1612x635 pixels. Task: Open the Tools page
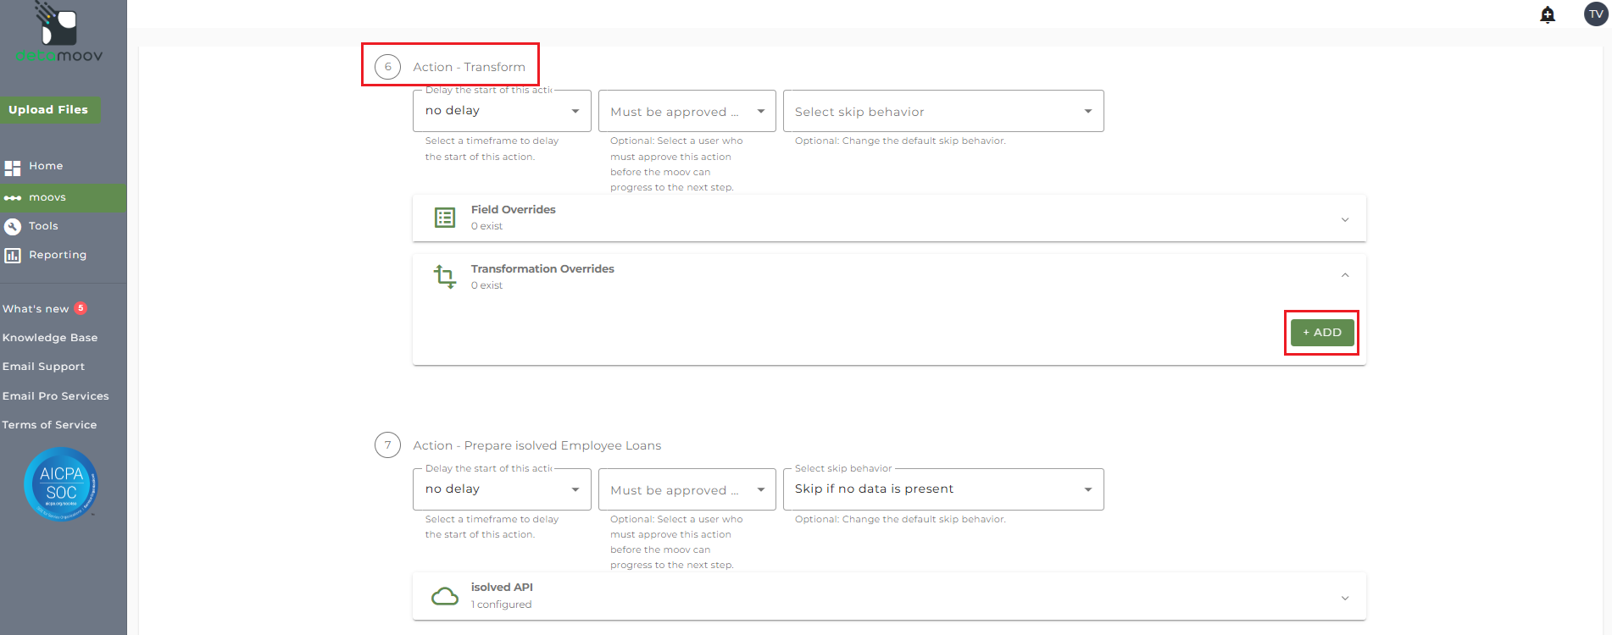click(43, 226)
